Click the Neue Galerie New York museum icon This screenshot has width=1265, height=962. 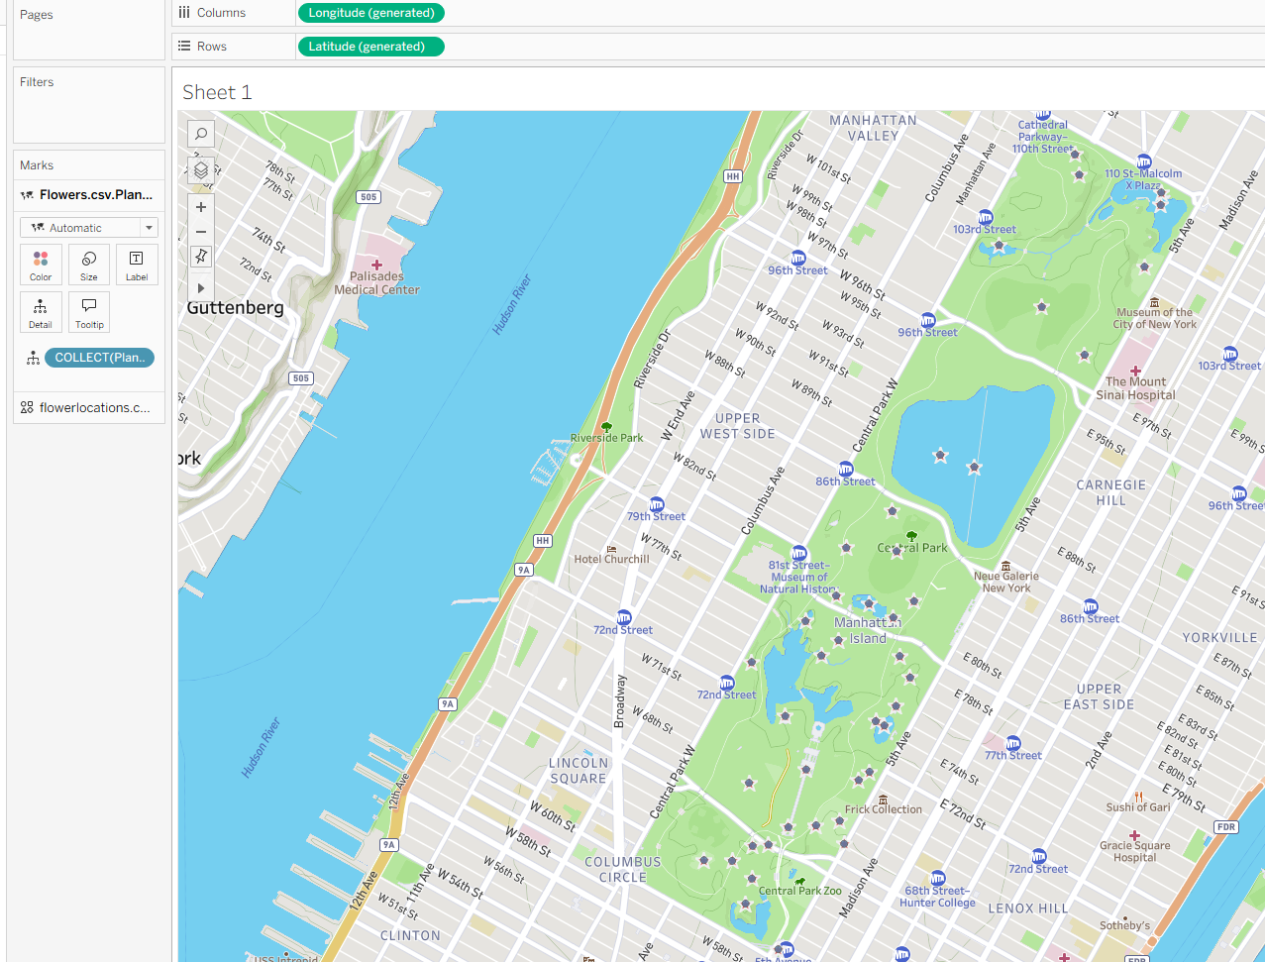pos(1006,566)
